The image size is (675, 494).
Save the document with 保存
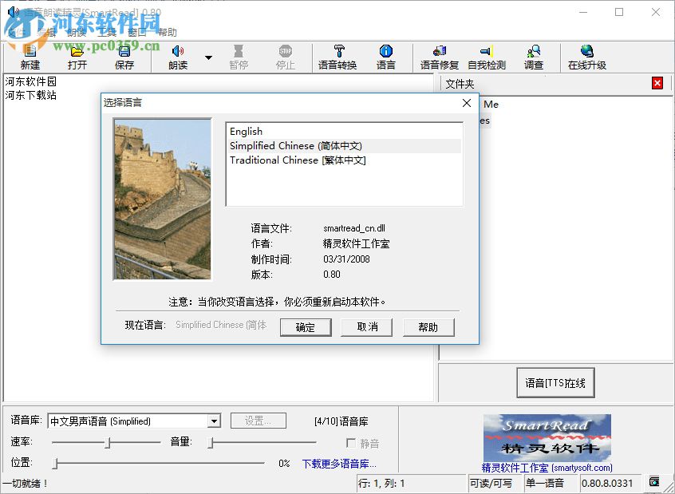pyautogui.click(x=124, y=57)
